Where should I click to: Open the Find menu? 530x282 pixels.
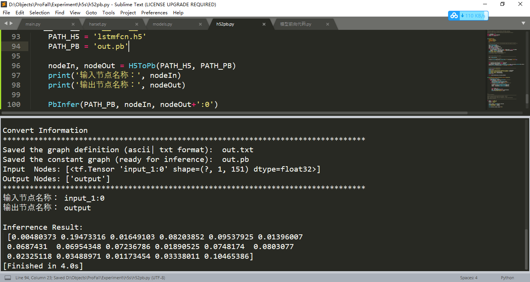(60, 12)
